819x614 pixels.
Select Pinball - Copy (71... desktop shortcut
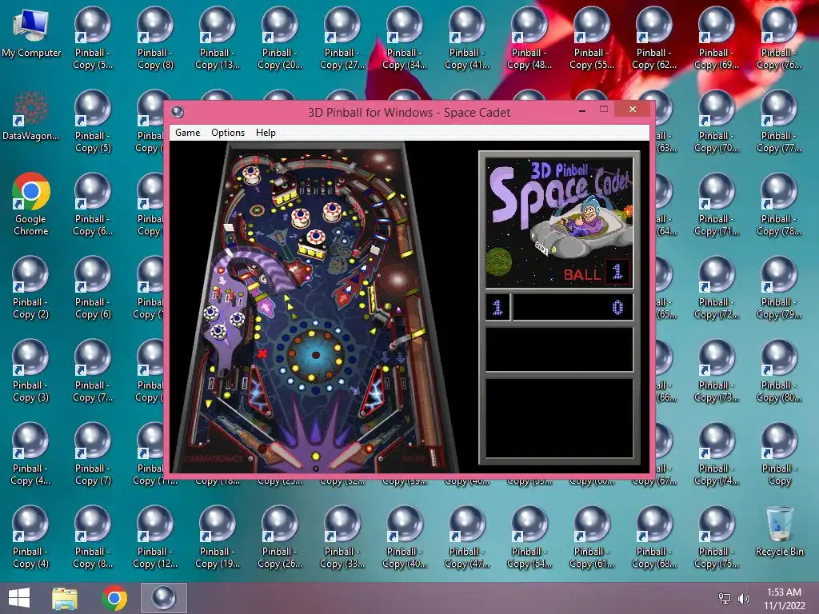[717, 204]
